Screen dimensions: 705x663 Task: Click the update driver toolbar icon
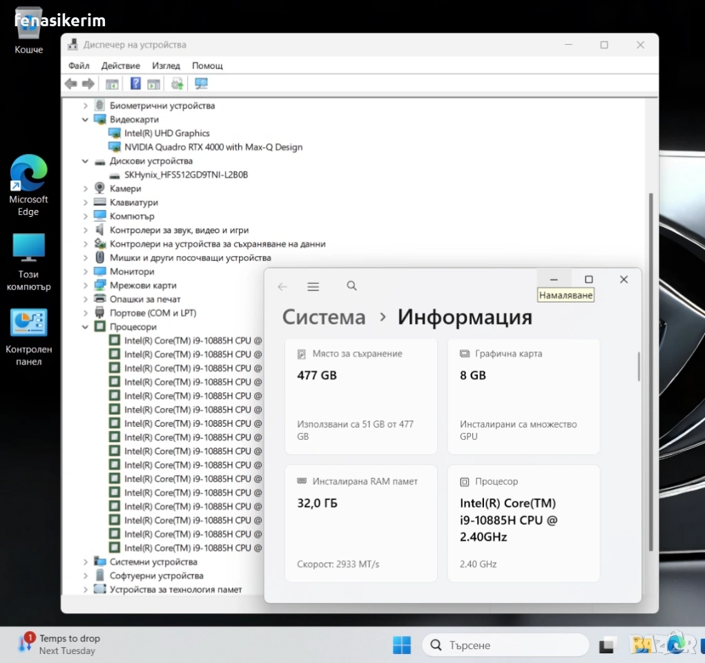177,84
